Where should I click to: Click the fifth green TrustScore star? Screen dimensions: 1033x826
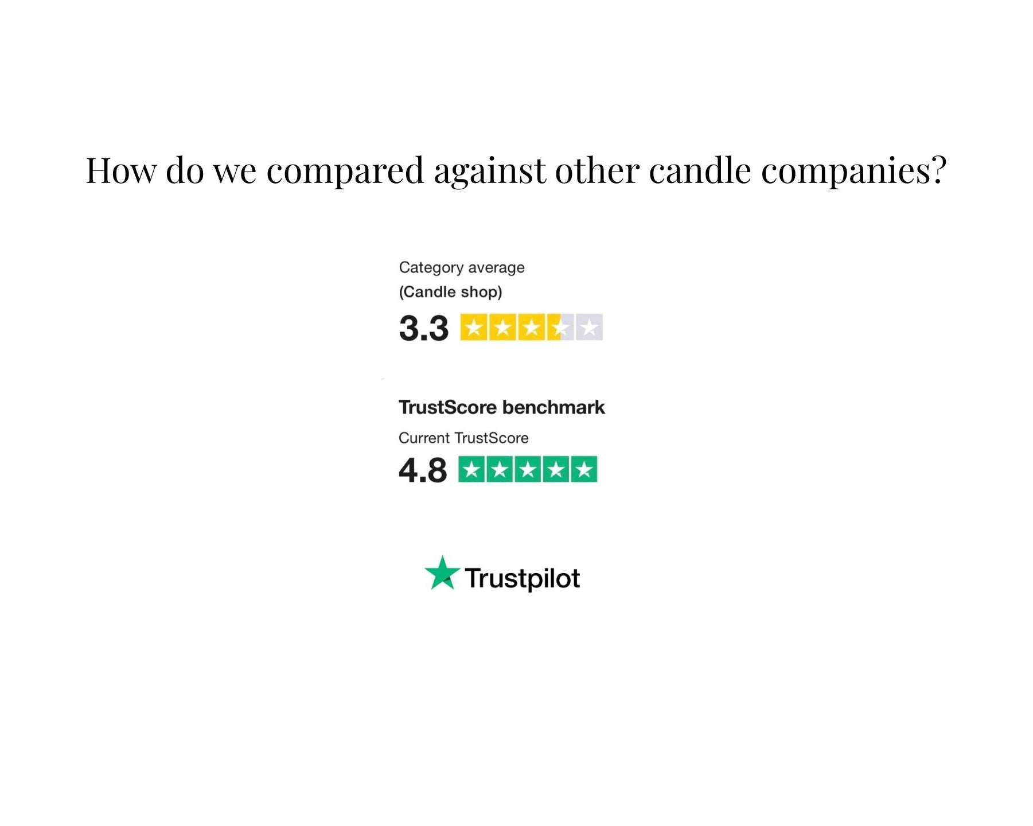click(584, 470)
